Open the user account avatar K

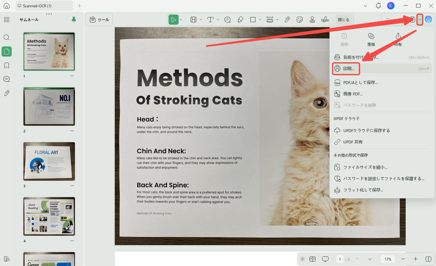point(391,6)
